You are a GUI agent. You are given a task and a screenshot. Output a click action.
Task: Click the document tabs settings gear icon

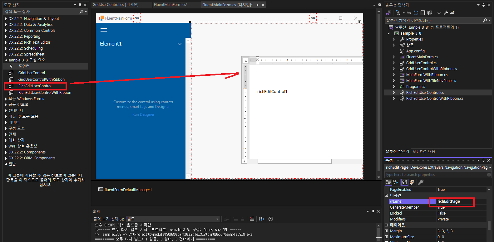coord(380,5)
